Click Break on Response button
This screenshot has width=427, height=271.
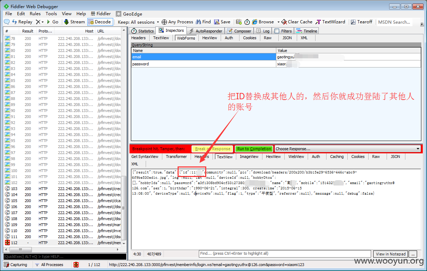coord(212,149)
